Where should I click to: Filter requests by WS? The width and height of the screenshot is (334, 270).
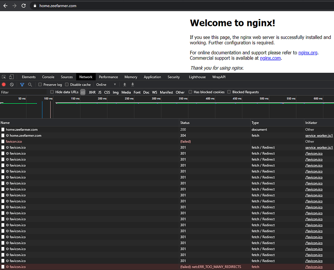click(x=155, y=92)
